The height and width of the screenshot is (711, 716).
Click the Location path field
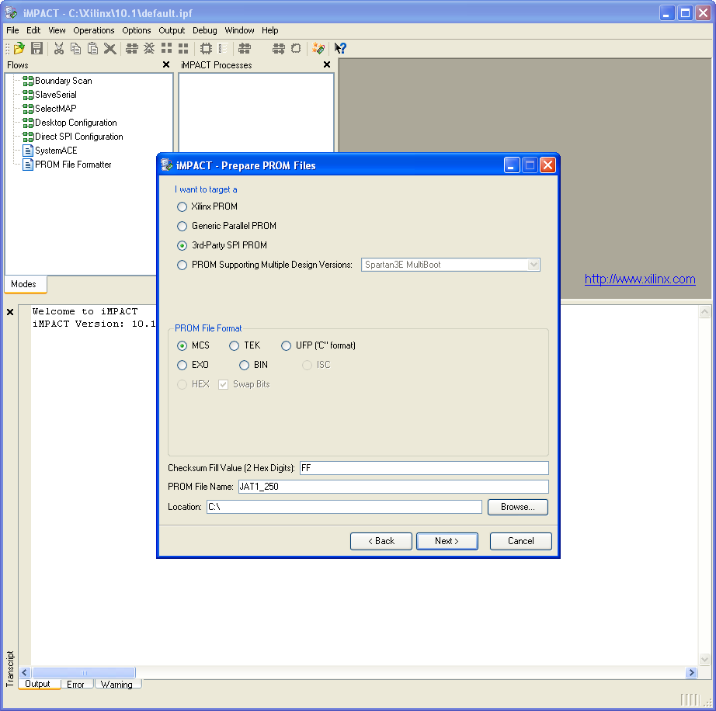[x=344, y=507]
